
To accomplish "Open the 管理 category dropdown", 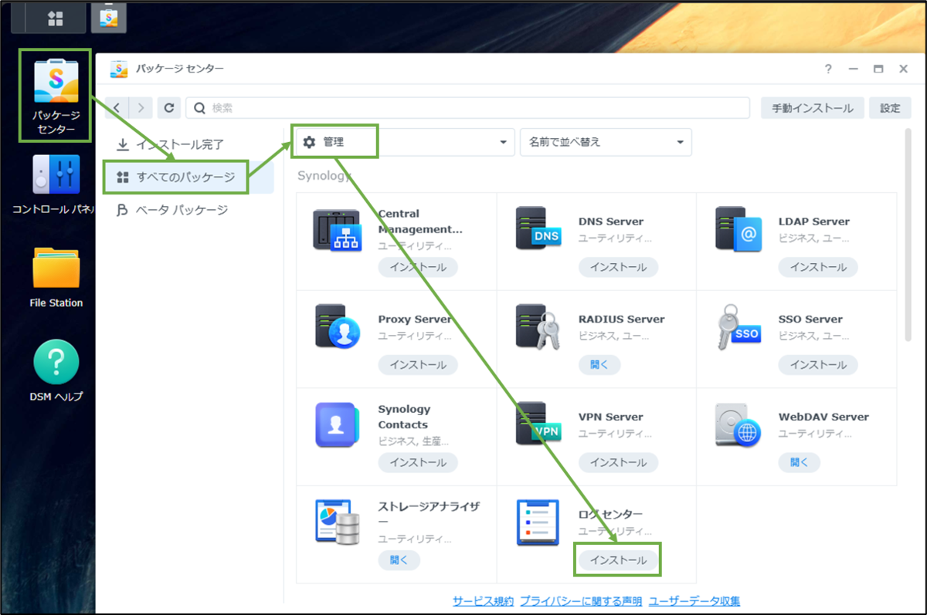I will pyautogui.click(x=404, y=142).
